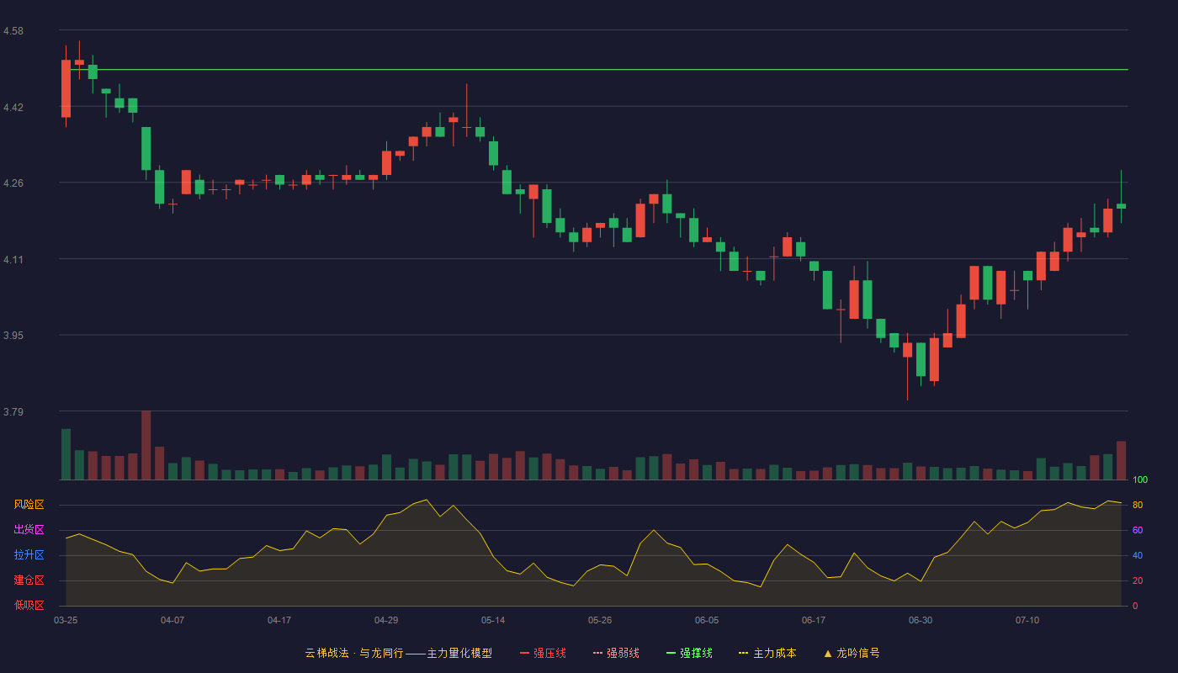Click the 06-17 date label
Screen dimensions: 1178x673
click(x=814, y=620)
